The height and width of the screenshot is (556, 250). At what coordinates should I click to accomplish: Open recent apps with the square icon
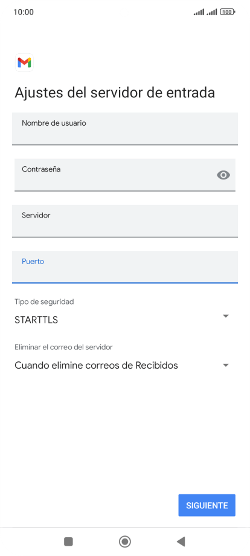pos(68,541)
